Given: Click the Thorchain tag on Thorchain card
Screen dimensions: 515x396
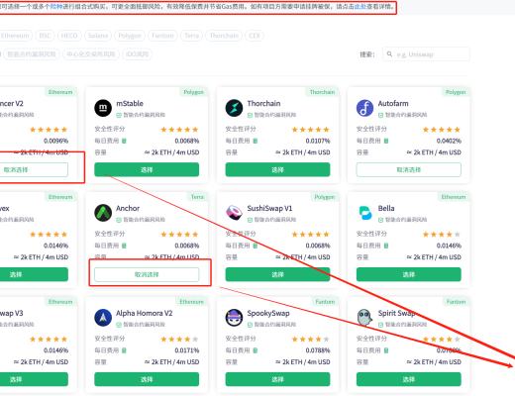Looking at the screenshot, I should (x=322, y=92).
